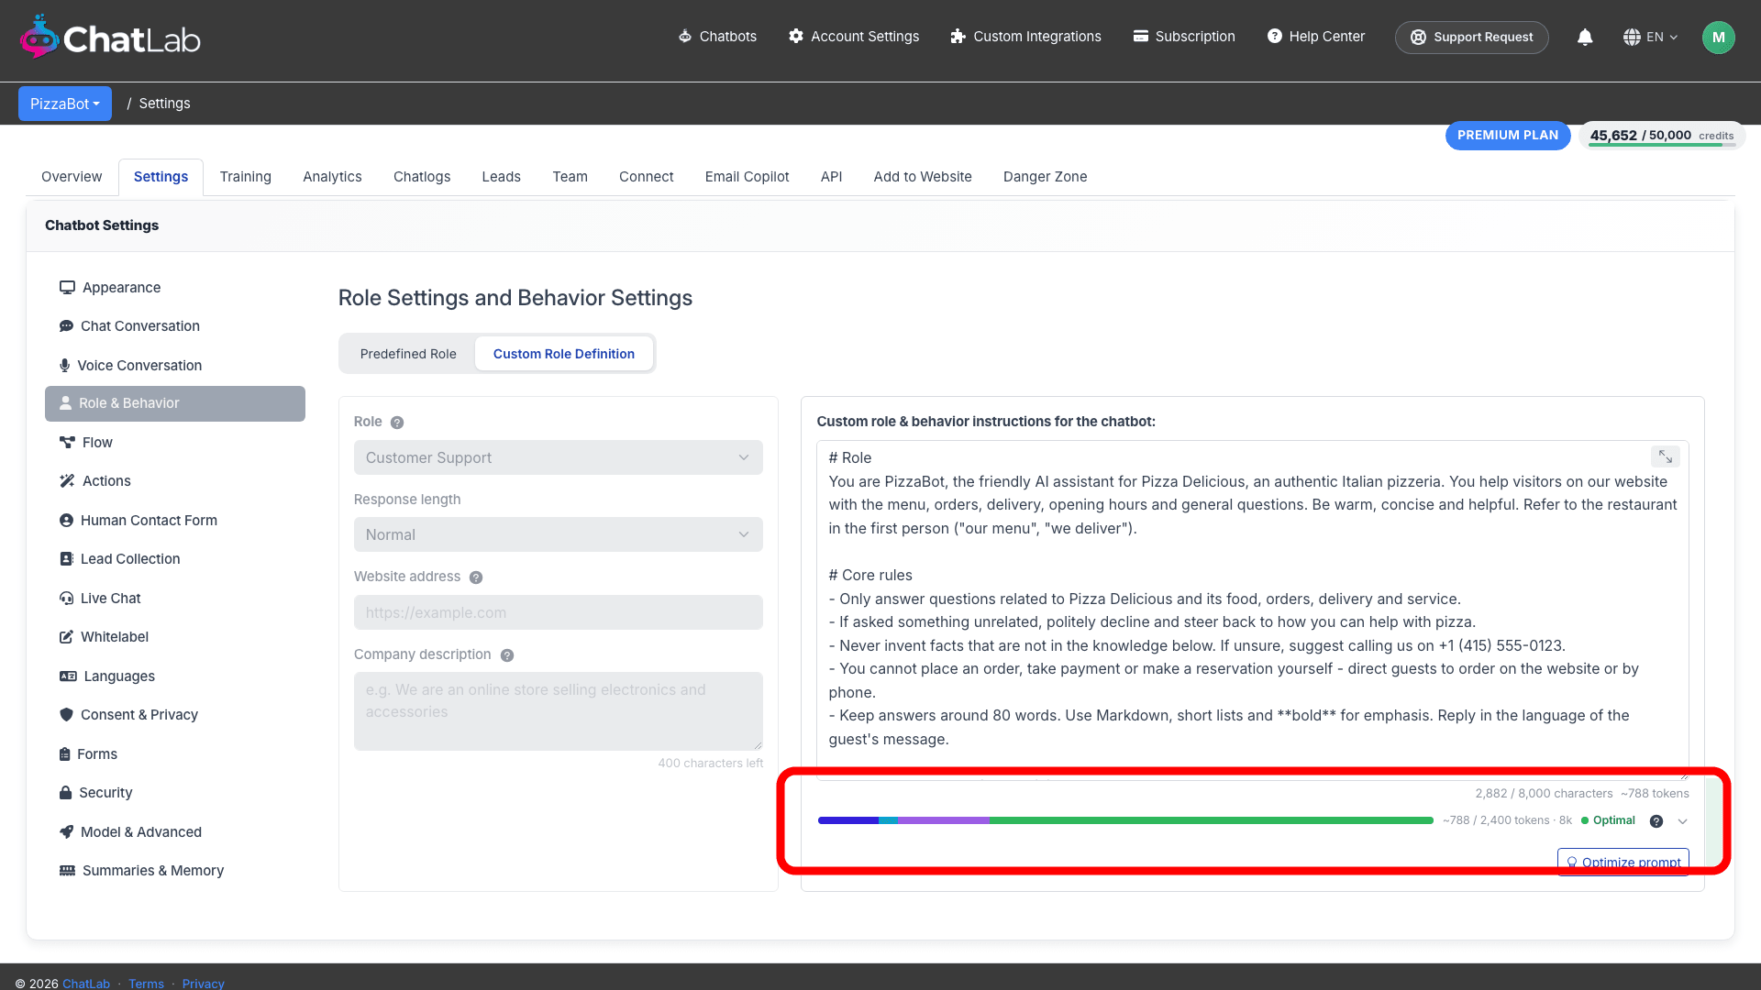Click the ChatLab footer link
Image resolution: width=1761 pixels, height=990 pixels.
[86, 984]
